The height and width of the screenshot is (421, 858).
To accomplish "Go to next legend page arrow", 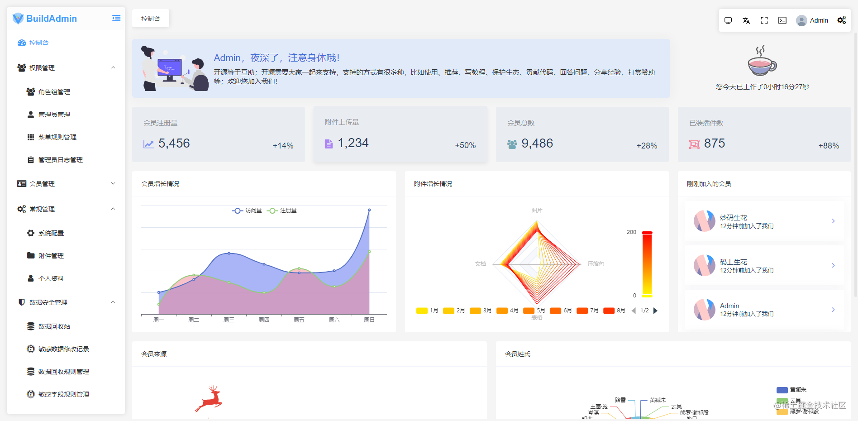I will coord(655,311).
